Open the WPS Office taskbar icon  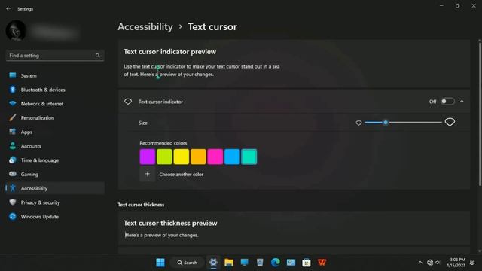322,263
